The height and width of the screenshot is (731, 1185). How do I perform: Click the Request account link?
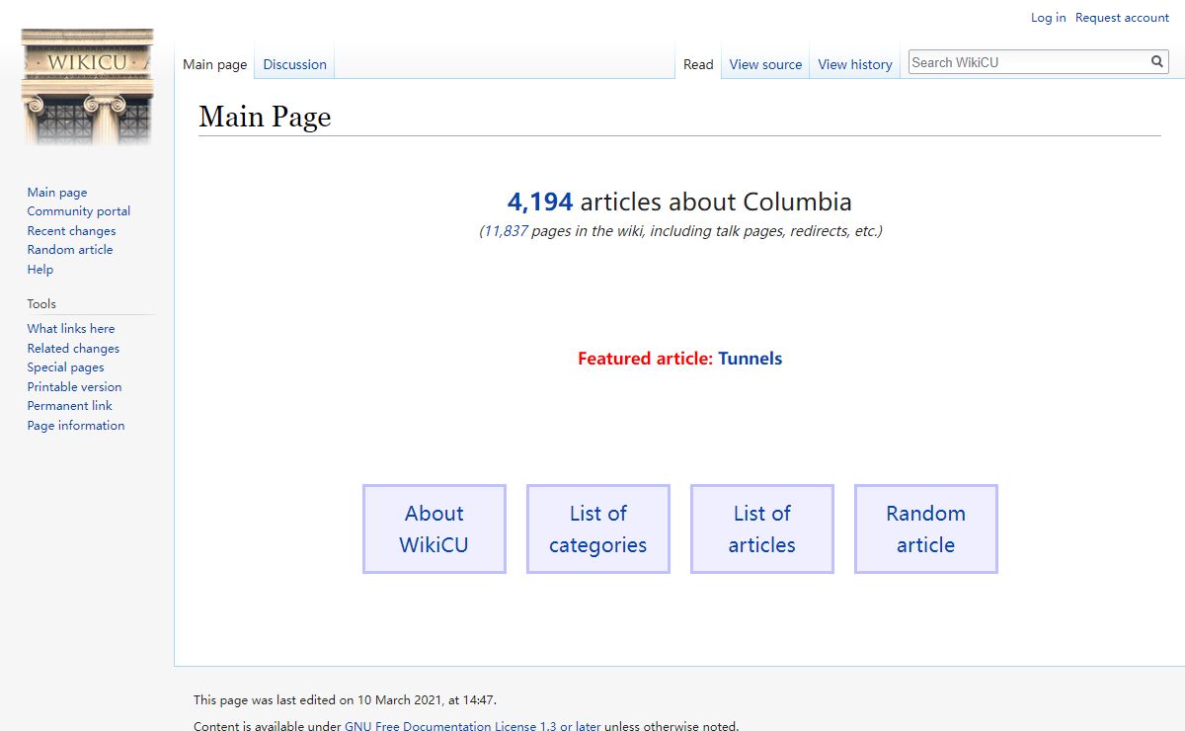pos(1122,18)
